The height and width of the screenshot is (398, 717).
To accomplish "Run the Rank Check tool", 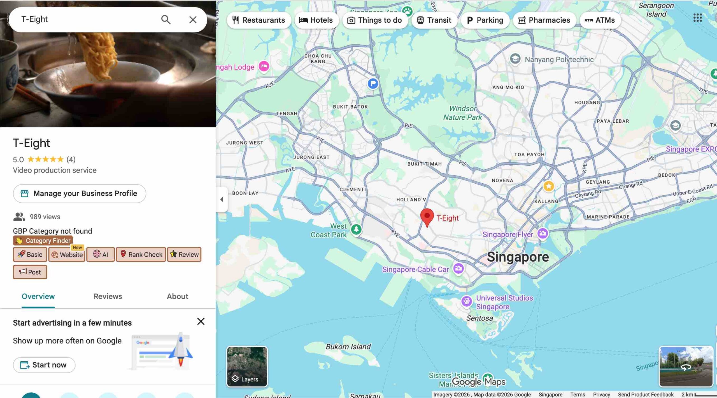I will 141,254.
